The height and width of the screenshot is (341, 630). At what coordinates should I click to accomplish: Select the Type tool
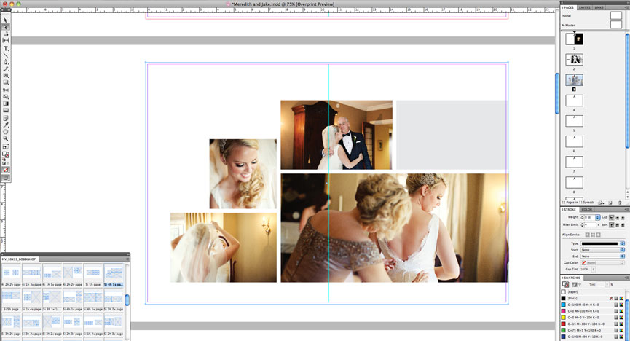pos(6,48)
